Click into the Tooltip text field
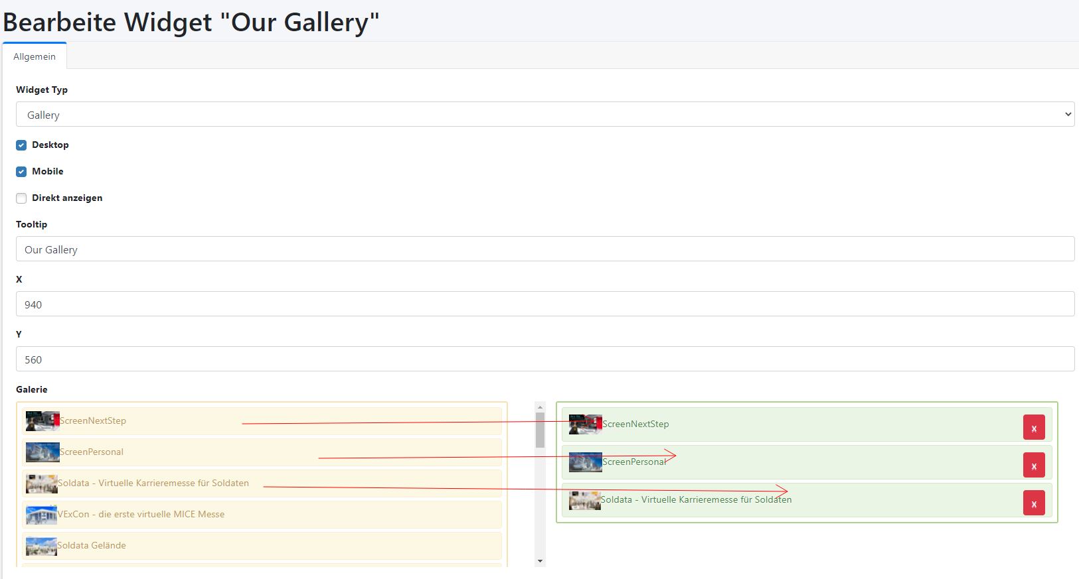Screen dimensions: 1079x579 tap(544, 249)
